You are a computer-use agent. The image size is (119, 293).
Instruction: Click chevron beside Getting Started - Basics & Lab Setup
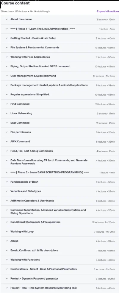pyautogui.click(x=7, y=38)
